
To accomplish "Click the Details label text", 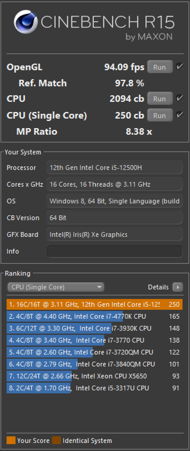I will point(158,287).
